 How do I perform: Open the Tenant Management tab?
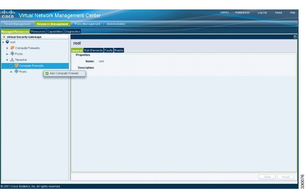[17, 24]
